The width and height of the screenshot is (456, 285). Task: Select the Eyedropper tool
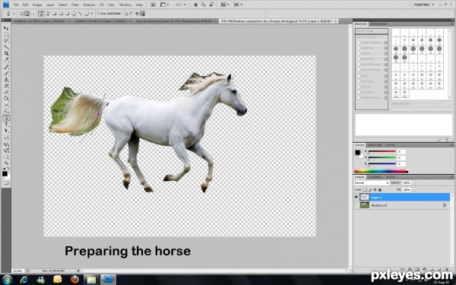point(6,60)
